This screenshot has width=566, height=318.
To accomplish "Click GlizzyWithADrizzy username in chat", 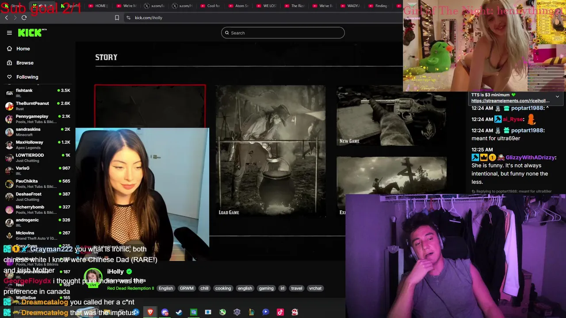I will pyautogui.click(x=530, y=158).
